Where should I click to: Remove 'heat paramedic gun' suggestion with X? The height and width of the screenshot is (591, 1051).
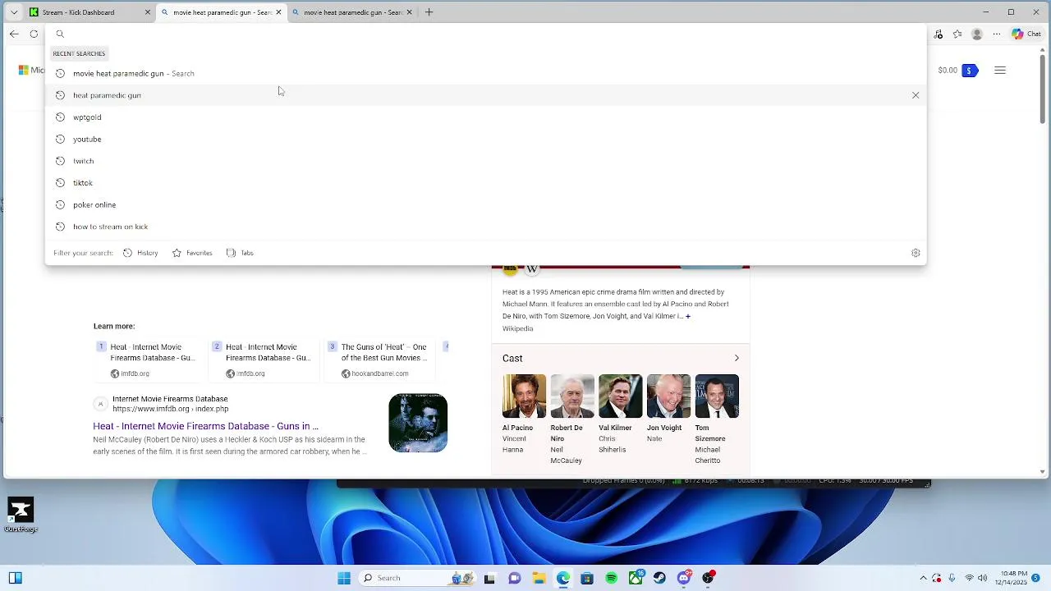(916, 95)
